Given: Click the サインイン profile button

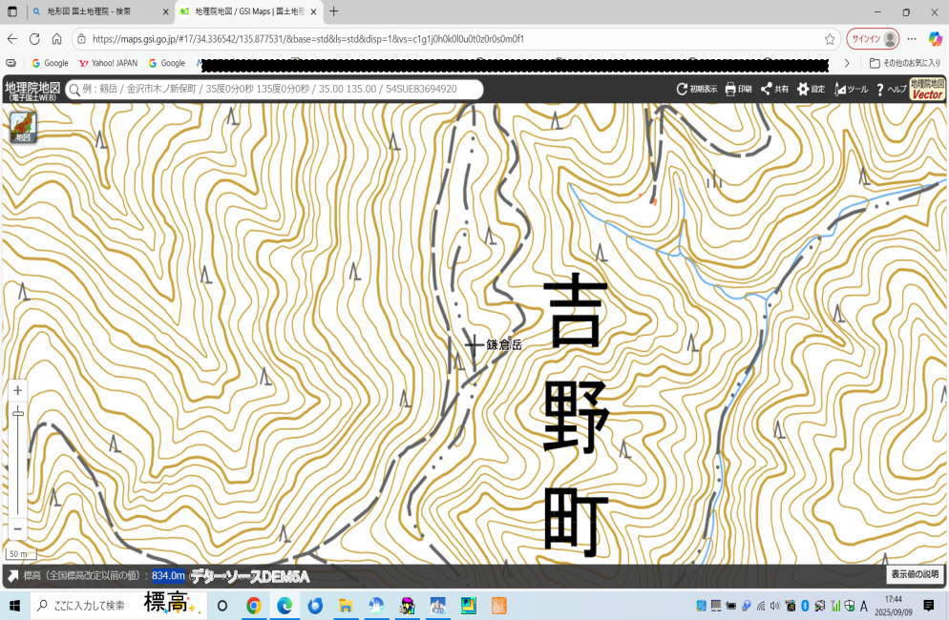Looking at the screenshot, I should (873, 39).
